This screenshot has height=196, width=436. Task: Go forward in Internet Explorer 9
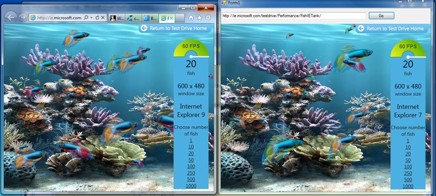(x=23, y=17)
